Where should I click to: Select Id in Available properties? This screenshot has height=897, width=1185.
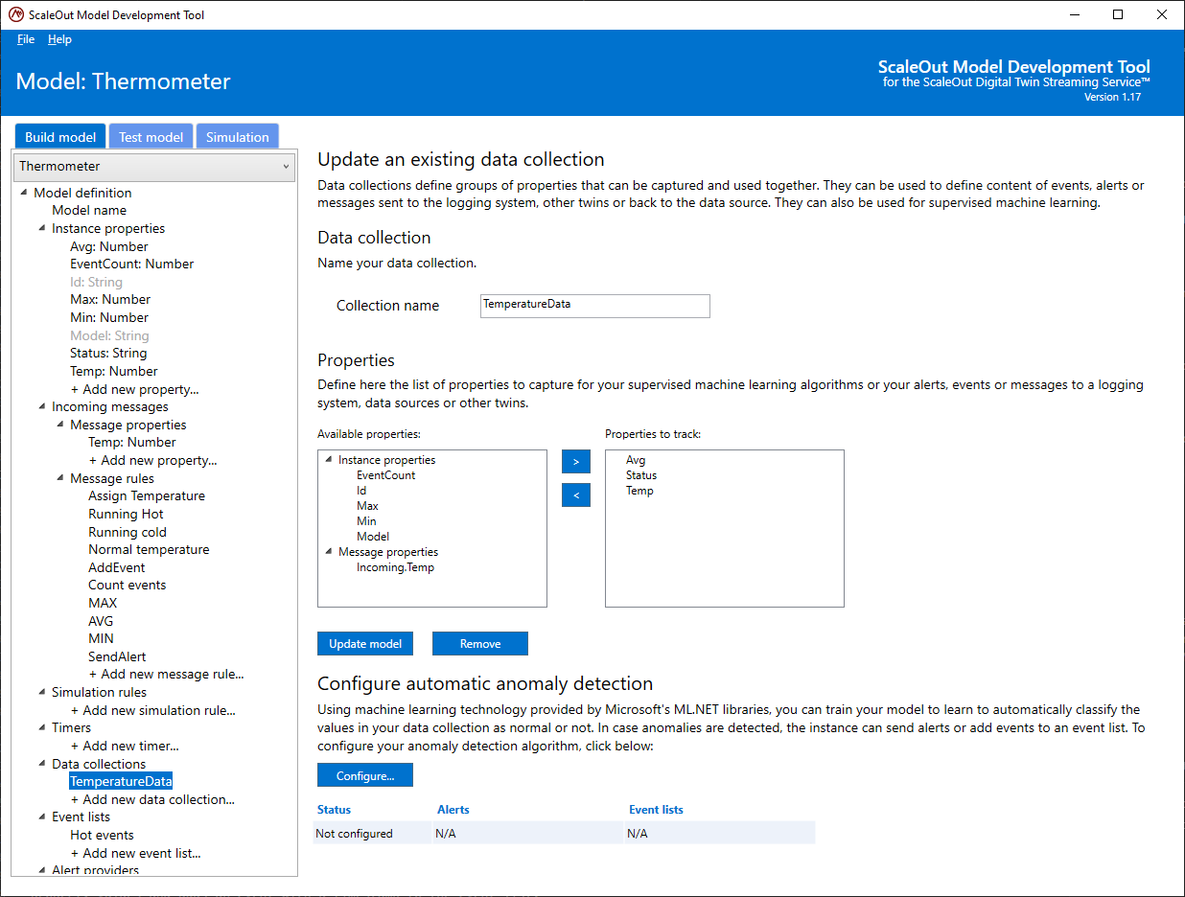click(x=361, y=491)
